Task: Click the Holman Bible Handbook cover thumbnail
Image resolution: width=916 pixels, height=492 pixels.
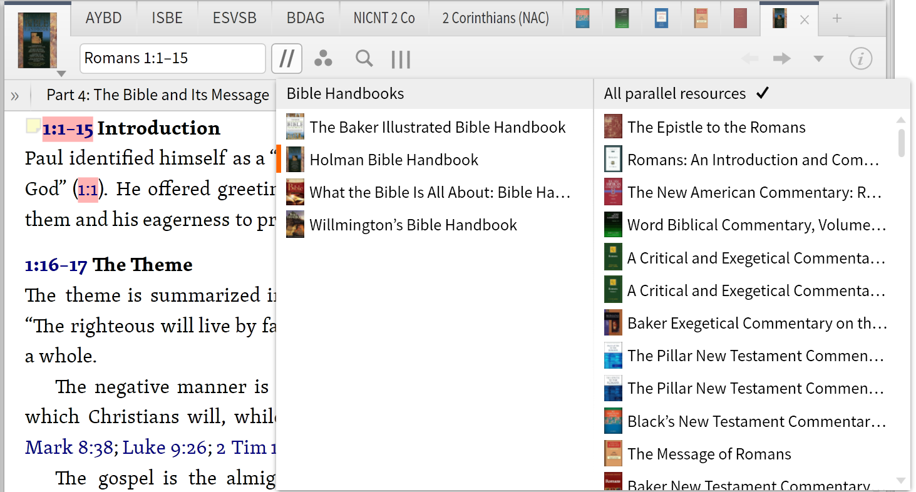Action: 295,160
